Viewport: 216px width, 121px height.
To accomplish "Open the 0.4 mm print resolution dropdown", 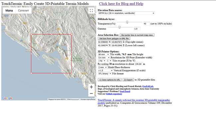I will pyautogui.click(x=104, y=58).
